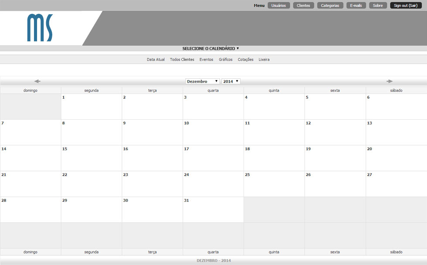Select day 28 in the calendar

pyautogui.click(x=30, y=210)
